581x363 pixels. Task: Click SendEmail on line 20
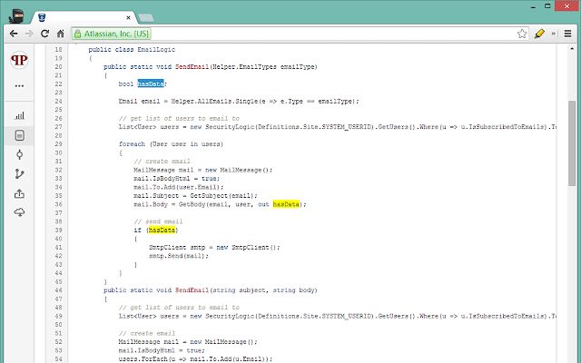click(x=192, y=67)
